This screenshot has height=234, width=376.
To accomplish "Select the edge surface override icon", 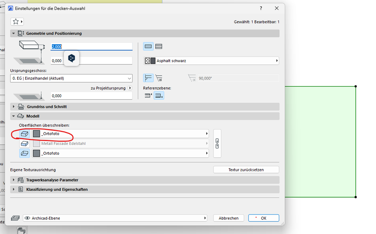I will (24, 143).
